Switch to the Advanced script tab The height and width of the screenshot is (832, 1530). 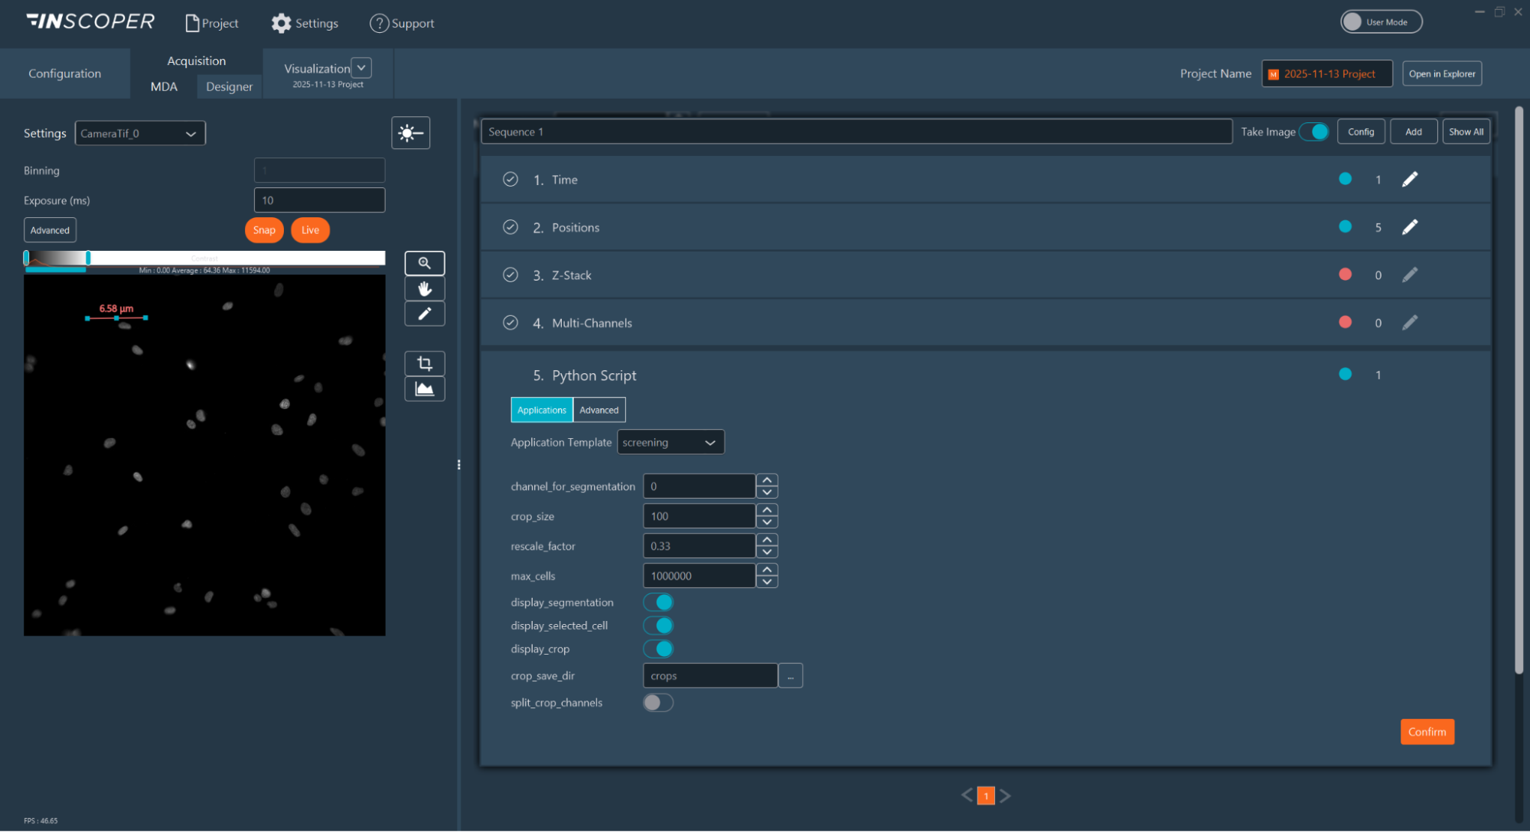point(599,410)
